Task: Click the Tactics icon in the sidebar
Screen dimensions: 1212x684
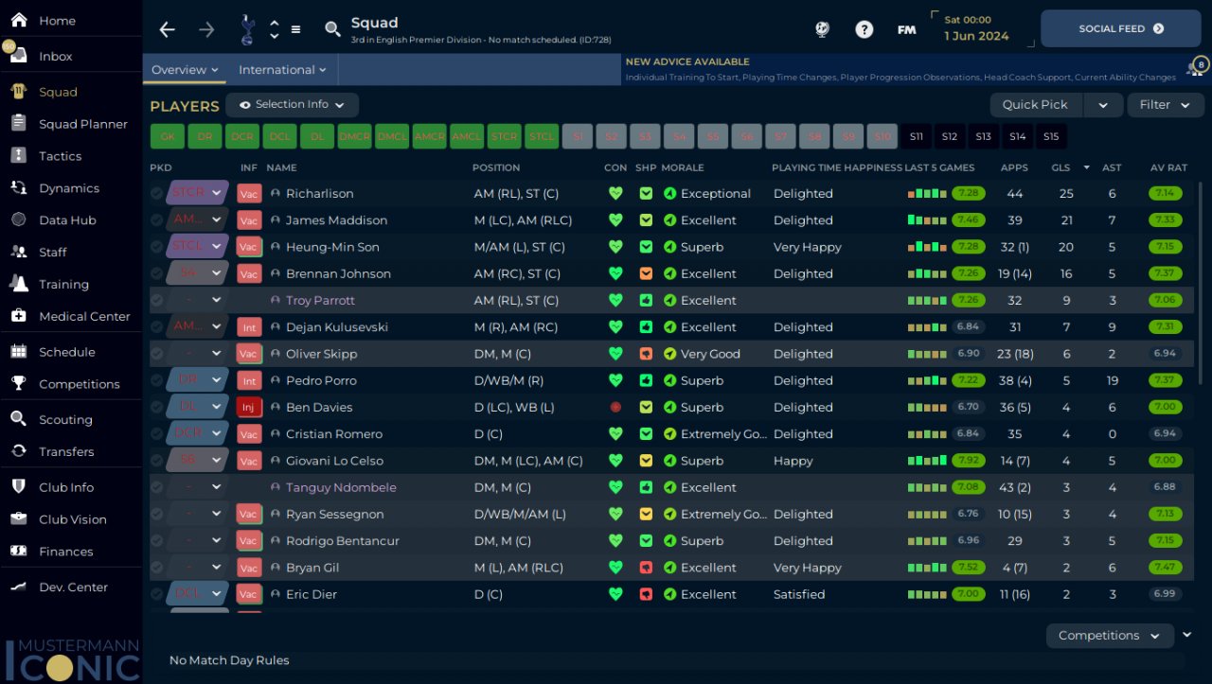Action: [x=19, y=156]
